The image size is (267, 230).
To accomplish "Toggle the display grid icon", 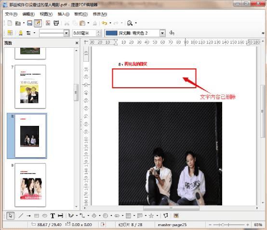I will 10,33.
